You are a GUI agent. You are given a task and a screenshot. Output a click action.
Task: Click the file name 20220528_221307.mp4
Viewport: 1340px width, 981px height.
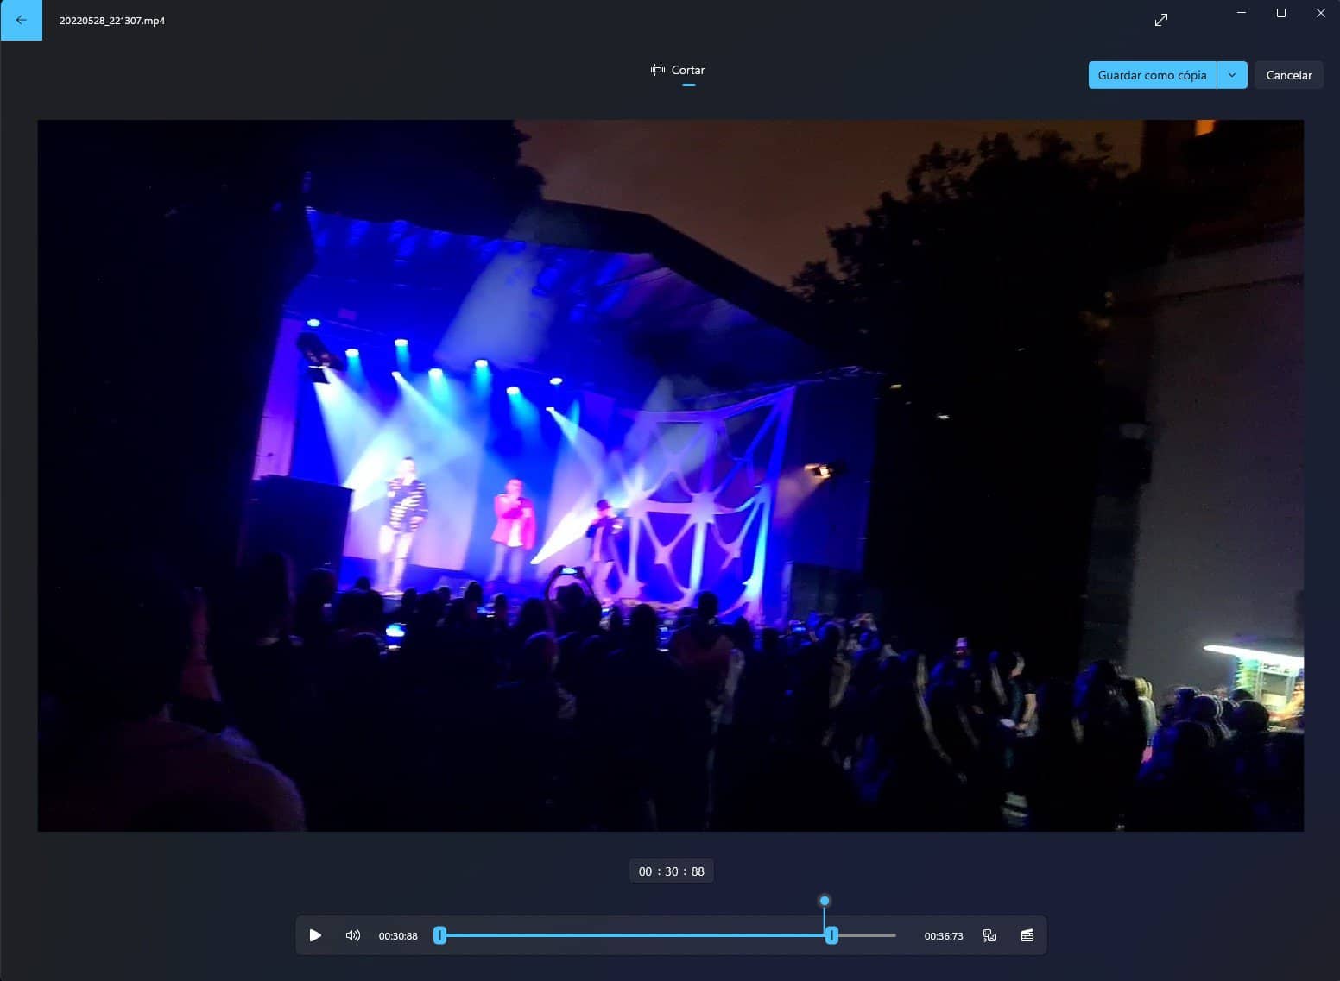point(112,21)
